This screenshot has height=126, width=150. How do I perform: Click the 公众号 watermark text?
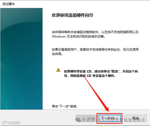tap(89, 120)
